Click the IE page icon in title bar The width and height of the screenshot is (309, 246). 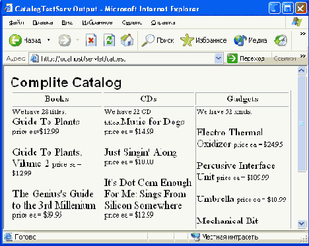pos(9,9)
